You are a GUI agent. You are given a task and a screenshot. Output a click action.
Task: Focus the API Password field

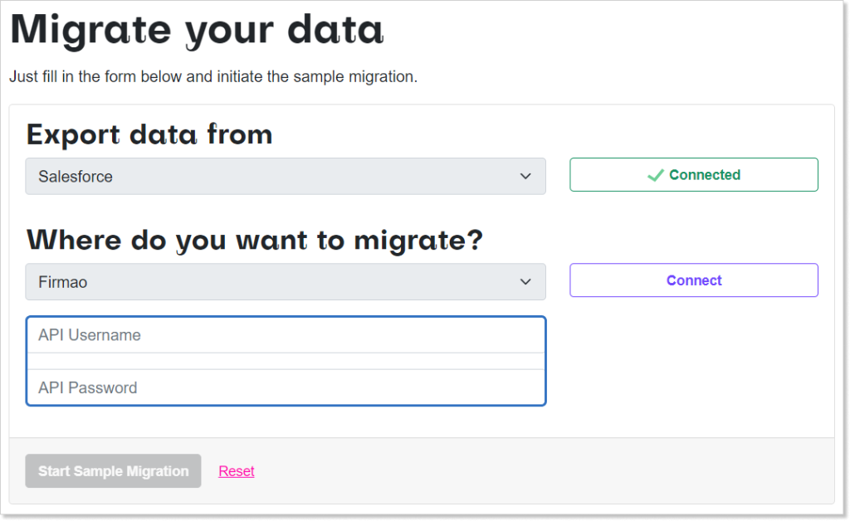pos(286,387)
